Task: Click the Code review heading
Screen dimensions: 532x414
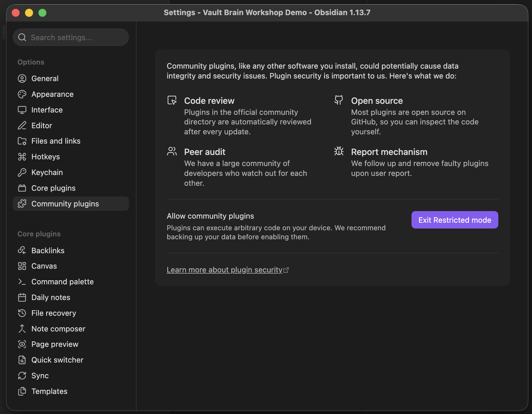Action: pyautogui.click(x=209, y=101)
